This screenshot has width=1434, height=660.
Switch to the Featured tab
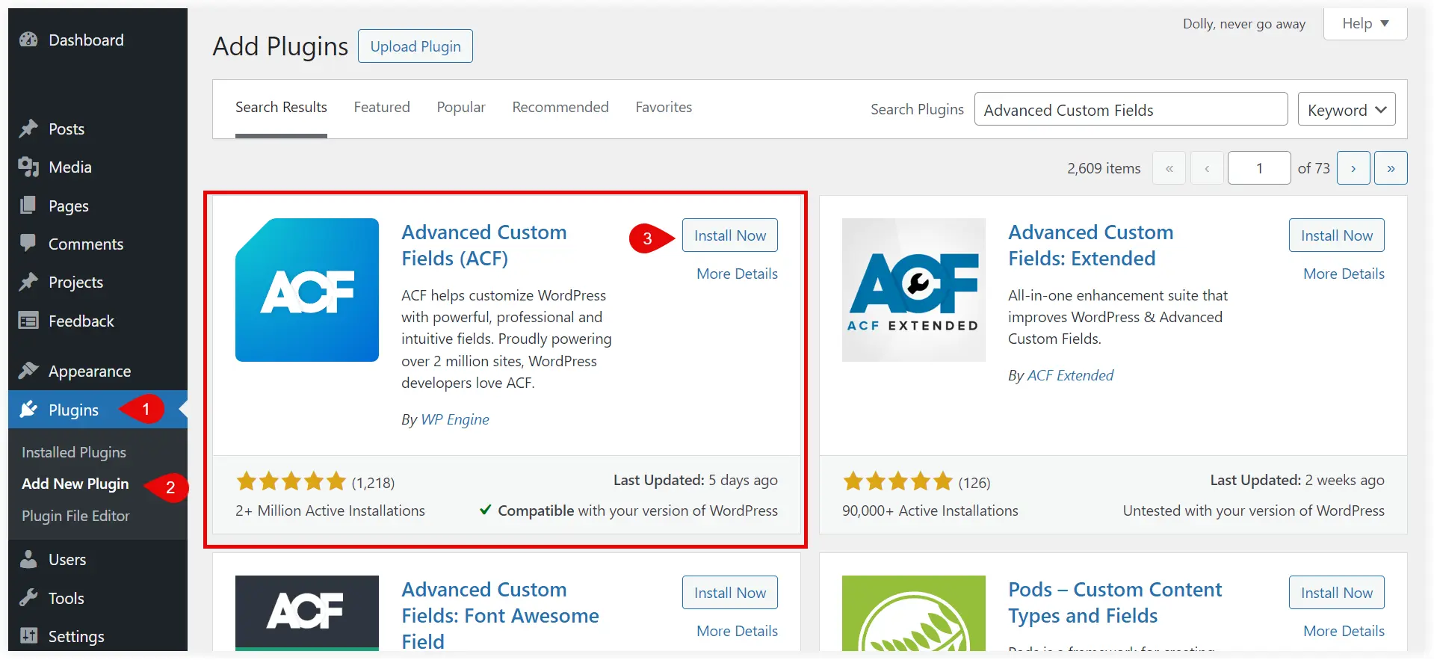point(382,108)
